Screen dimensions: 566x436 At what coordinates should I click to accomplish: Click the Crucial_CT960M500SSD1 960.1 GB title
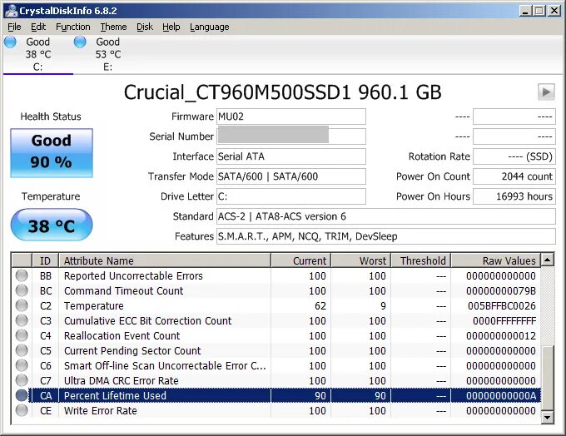[283, 92]
